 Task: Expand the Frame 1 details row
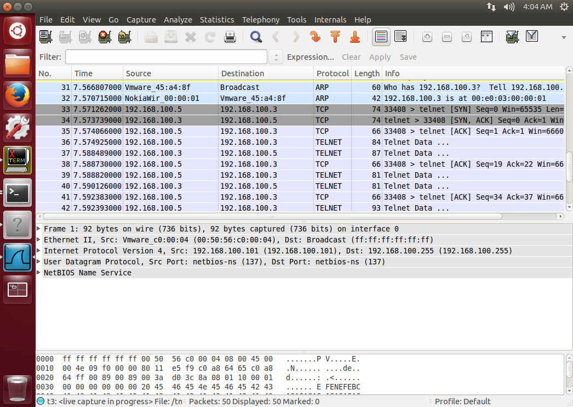tap(39, 229)
